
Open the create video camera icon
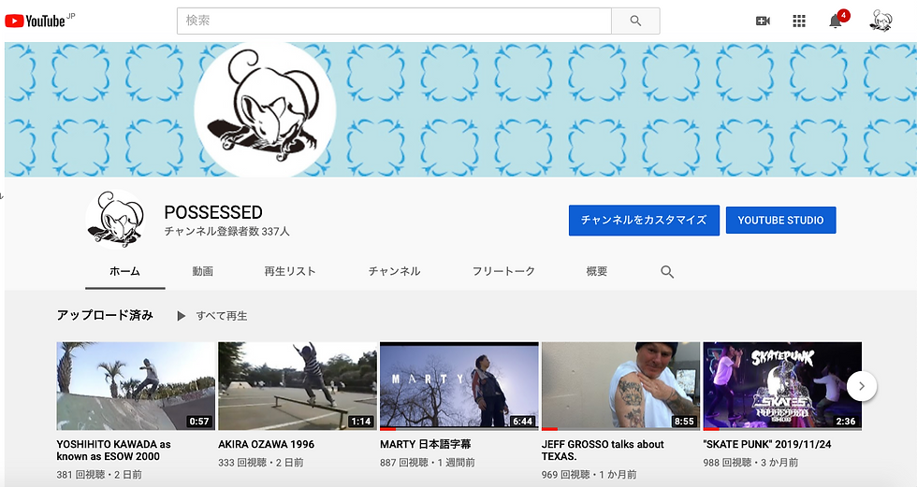763,21
